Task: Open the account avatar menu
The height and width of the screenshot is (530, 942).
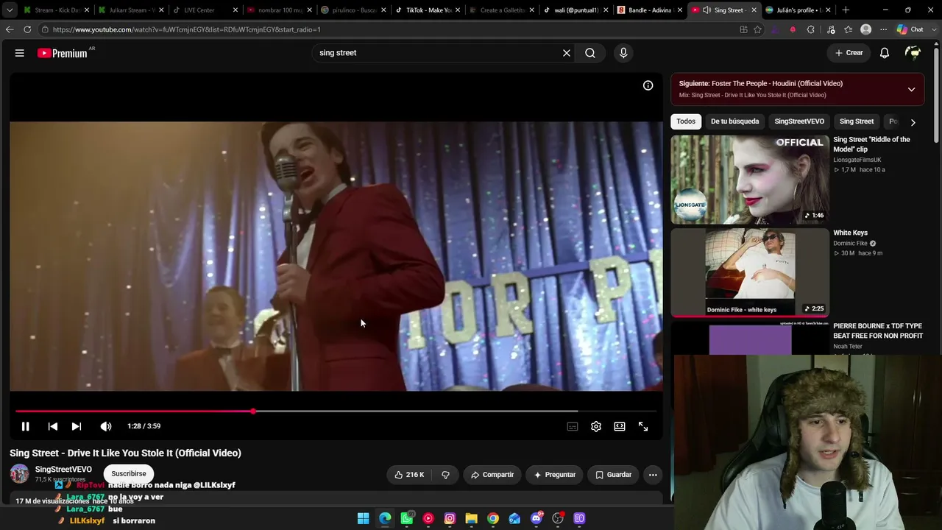Action: click(x=913, y=53)
